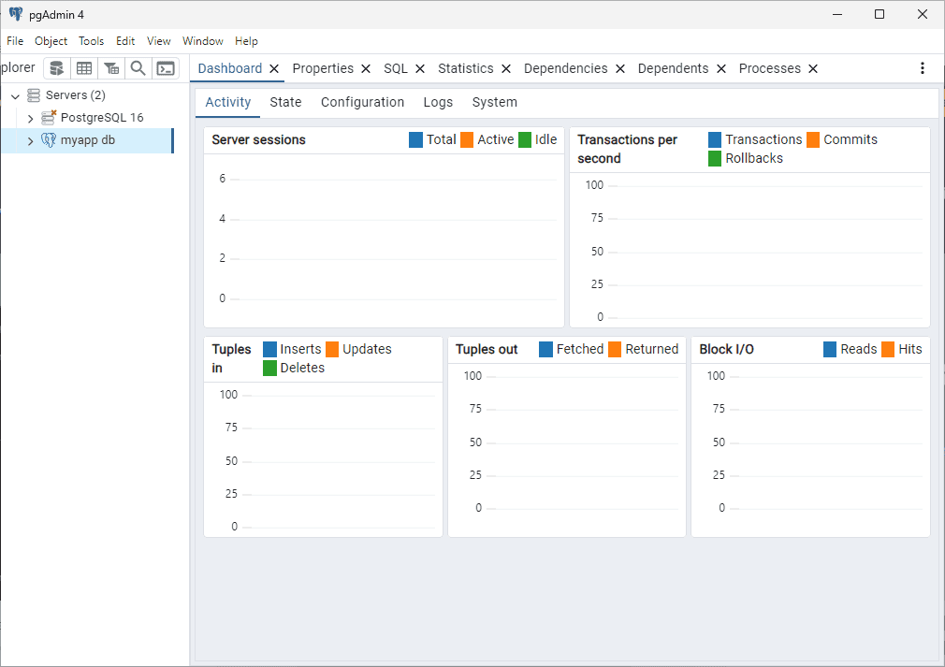Viewport: 945px width, 667px height.
Task: Close the Dashboard tab
Action: pos(274,68)
